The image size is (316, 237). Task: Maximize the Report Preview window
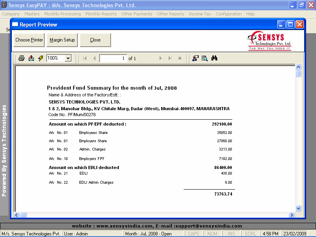click(x=290, y=24)
